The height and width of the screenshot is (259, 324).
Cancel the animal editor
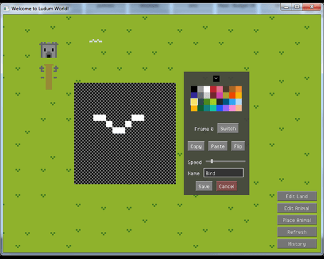(227, 186)
